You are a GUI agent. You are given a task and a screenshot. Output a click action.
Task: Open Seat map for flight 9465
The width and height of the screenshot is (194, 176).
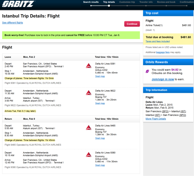pos(100,138)
